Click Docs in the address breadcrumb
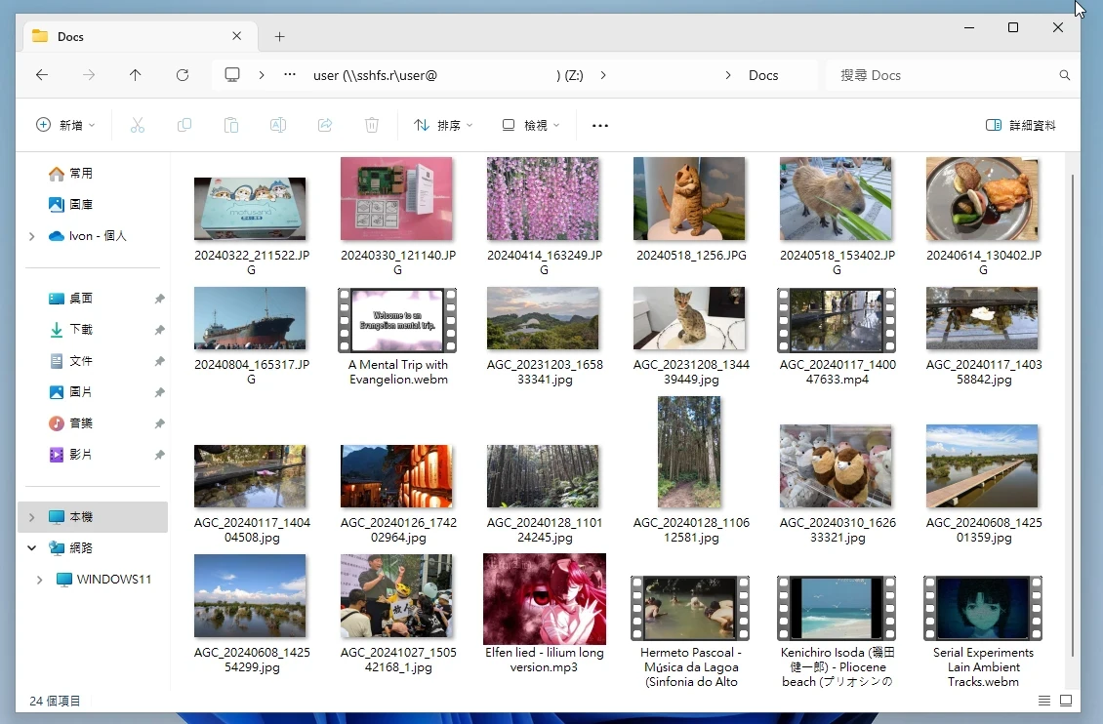Screen dimensions: 1103x724 click(x=763, y=75)
